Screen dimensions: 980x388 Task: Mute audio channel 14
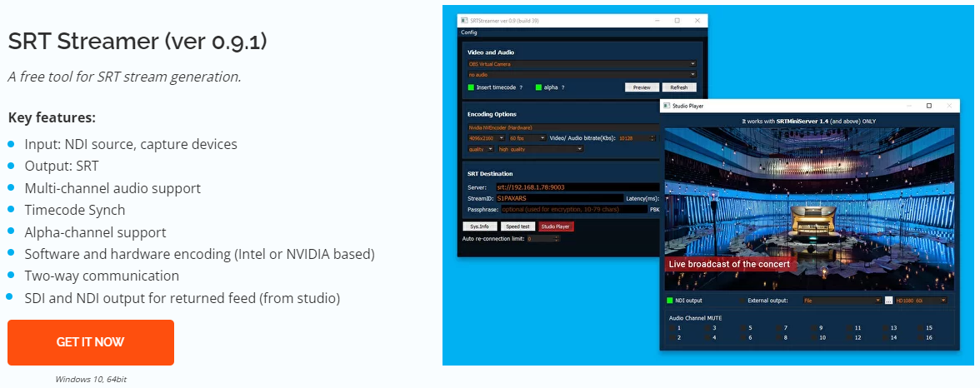(886, 337)
